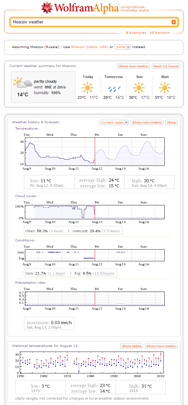The image size is (188, 405).
Task: Click 'Assuming Moscow (Russia)' text
Action: tap(35, 47)
